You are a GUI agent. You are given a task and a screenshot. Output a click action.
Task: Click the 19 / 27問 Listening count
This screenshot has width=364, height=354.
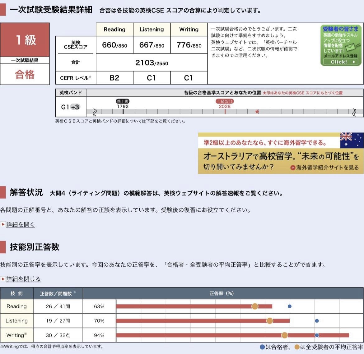58,321
